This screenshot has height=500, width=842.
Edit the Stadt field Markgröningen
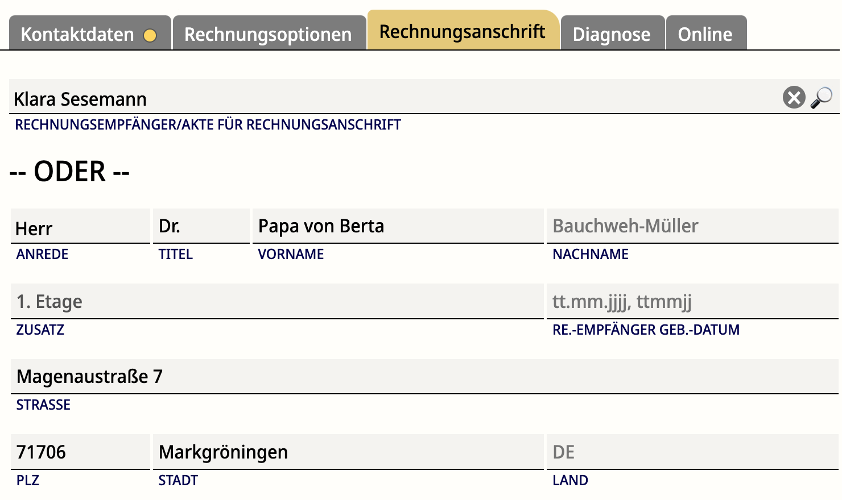348,452
